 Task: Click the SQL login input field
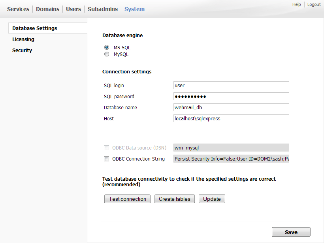(x=231, y=85)
